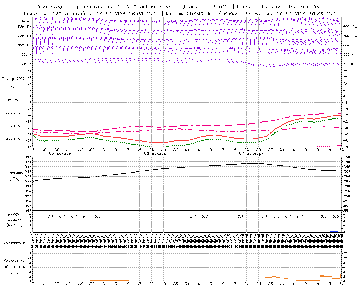
Task: Select the model name COSMO-RU / 6.6км
Action: tap(212, 14)
